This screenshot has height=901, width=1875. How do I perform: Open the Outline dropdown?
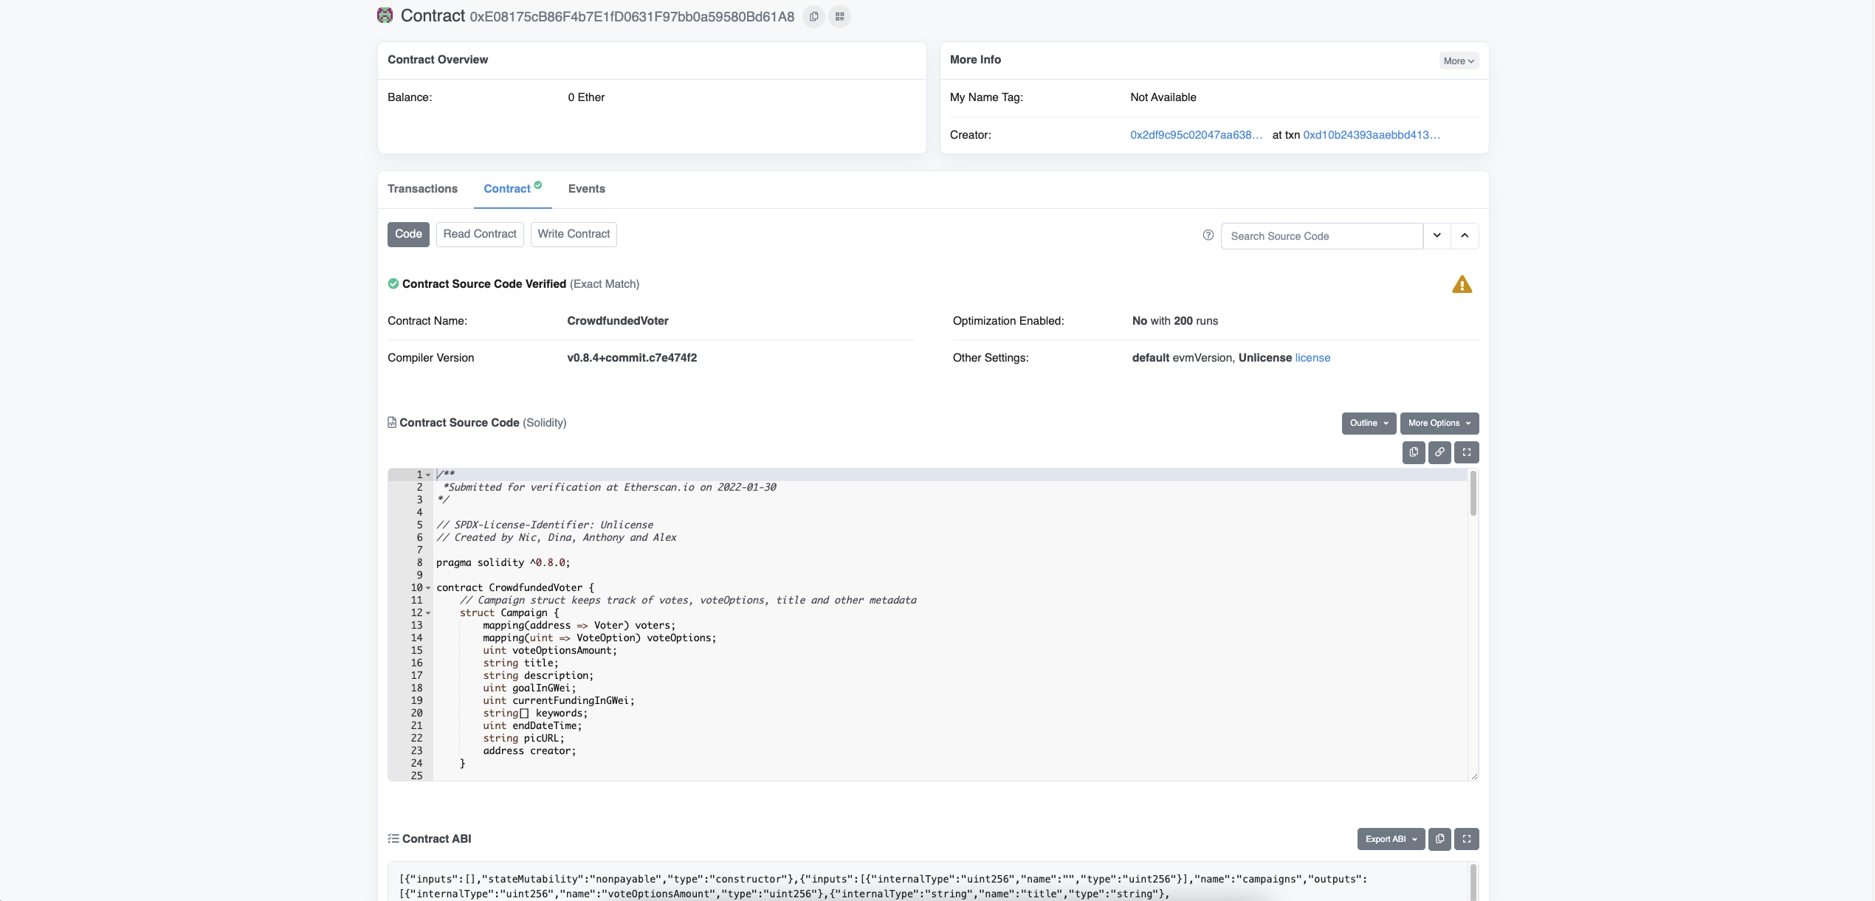(1369, 424)
